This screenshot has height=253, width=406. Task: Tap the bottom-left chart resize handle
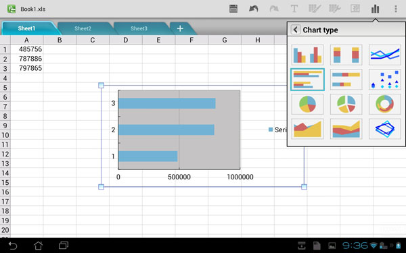pos(101,187)
